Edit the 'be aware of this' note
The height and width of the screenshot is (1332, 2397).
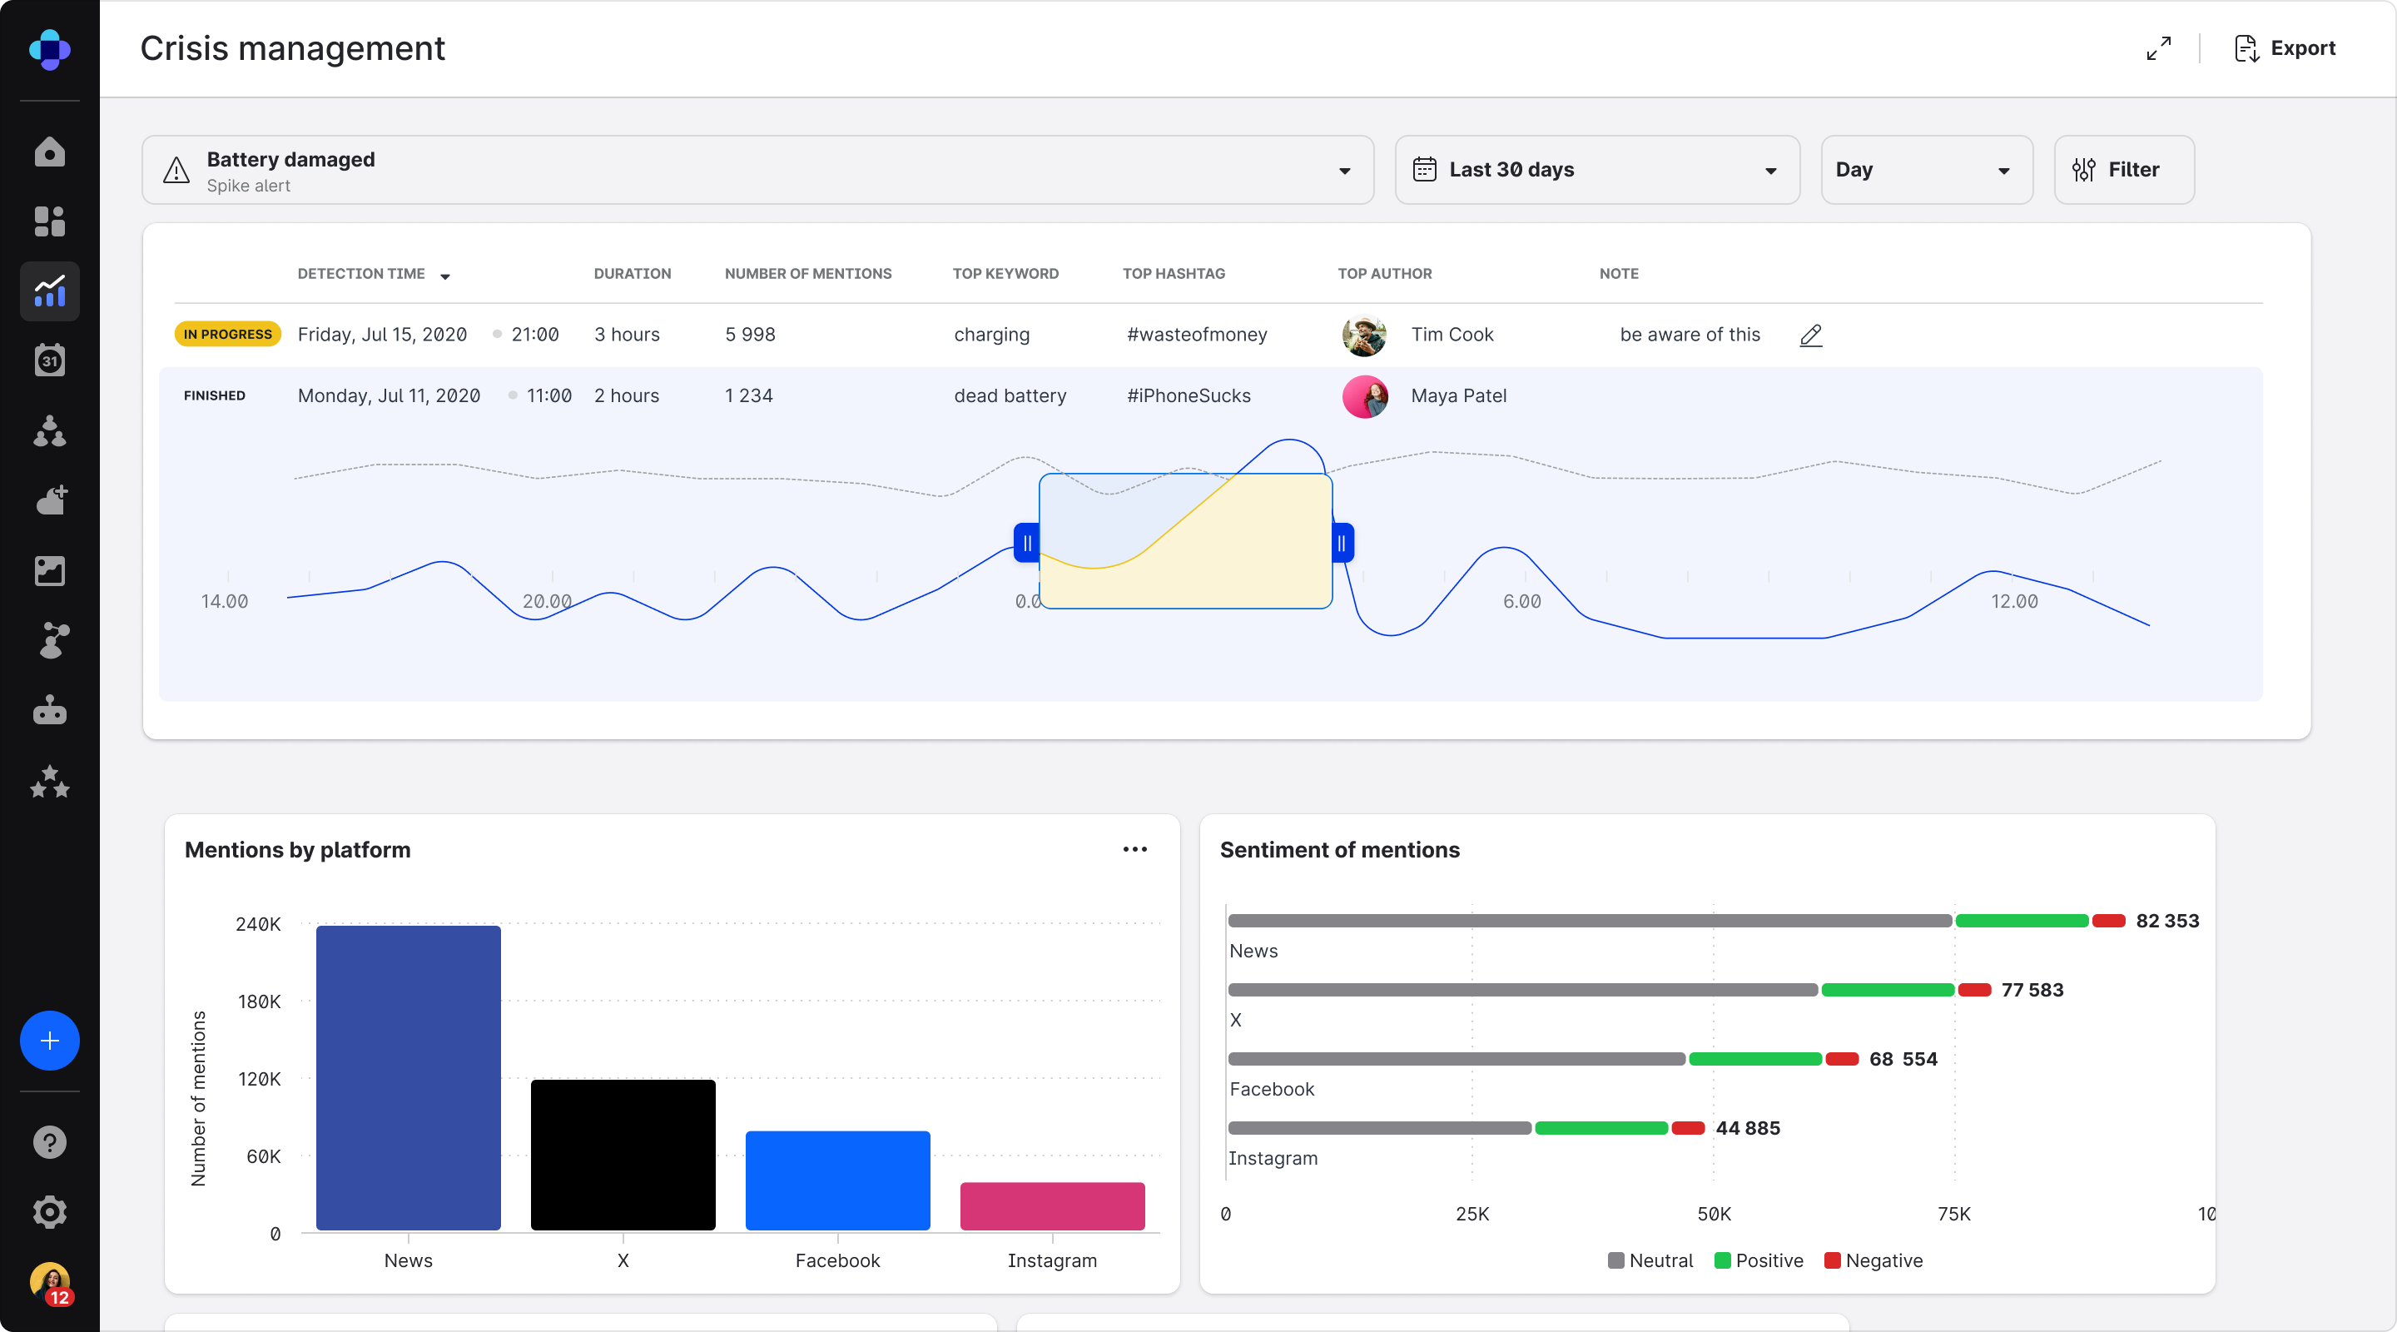click(1811, 335)
